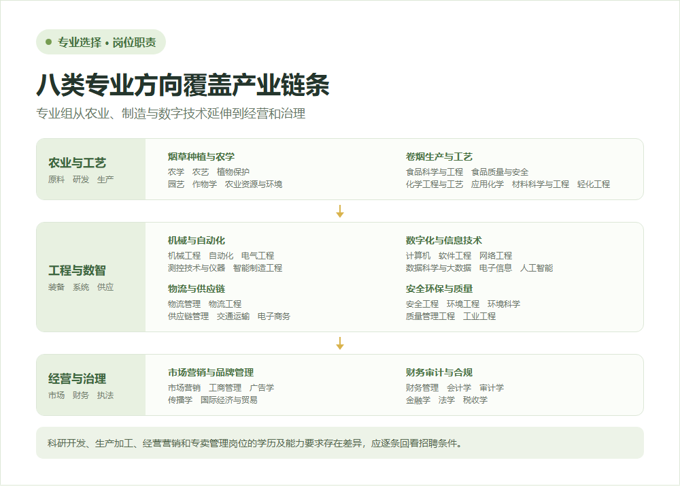Click the 工商管理 major item
Viewport: 680px width, 486px height.
coord(225,388)
